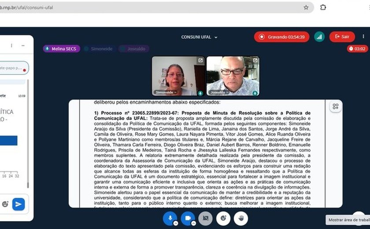The height and width of the screenshot is (229, 370).
Task: Open the connection status signal icon
Action: click(319, 37)
